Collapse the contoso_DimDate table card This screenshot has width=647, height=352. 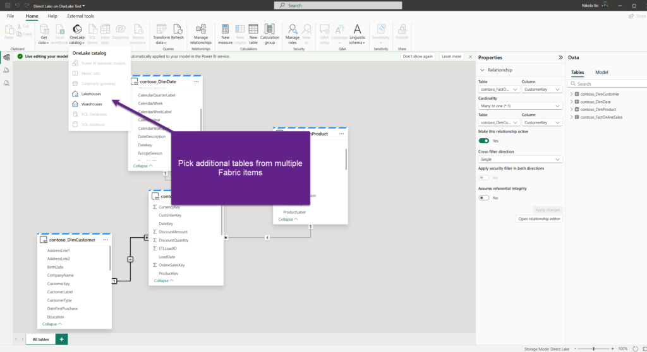[143, 166]
